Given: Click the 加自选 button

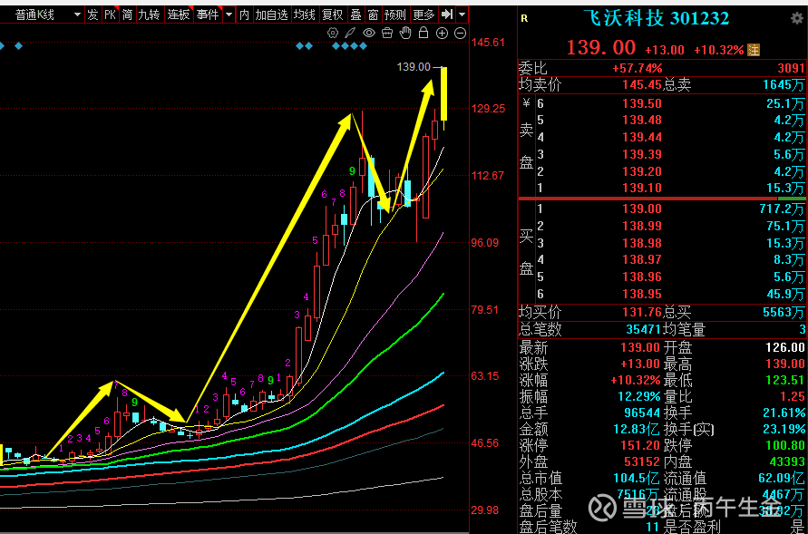Looking at the screenshot, I should (x=271, y=15).
